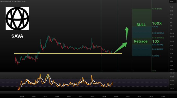The height and width of the screenshot is (98, 177).
Task: Click the 2019 label on time axis
Action: point(22,96)
